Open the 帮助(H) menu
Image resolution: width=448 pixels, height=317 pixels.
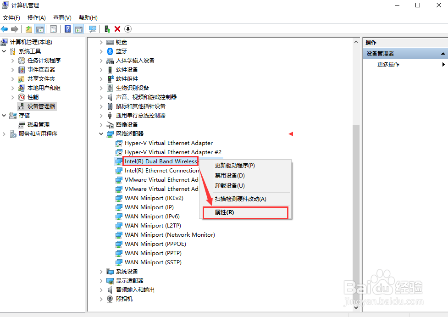[x=88, y=18]
